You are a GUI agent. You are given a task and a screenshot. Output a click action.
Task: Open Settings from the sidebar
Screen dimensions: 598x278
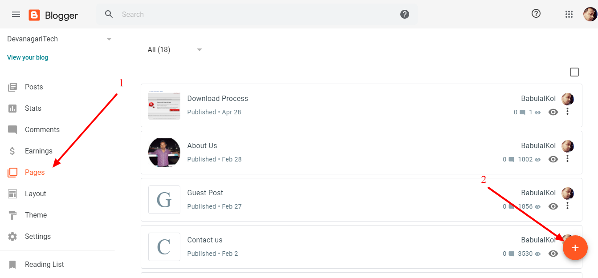click(x=38, y=236)
